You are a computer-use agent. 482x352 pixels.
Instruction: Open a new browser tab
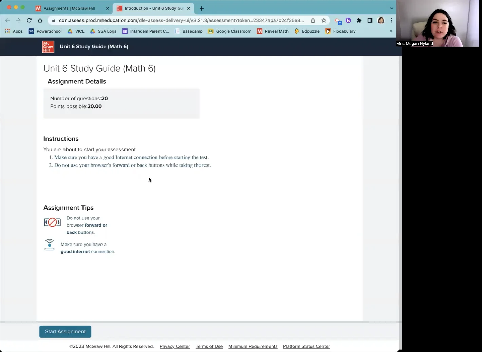pyautogui.click(x=202, y=8)
